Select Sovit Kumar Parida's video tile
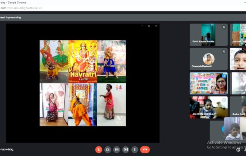246x156 pixels. 208,35
